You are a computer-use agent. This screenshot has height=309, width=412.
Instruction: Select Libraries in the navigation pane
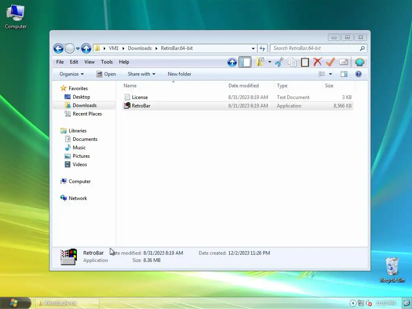[77, 131]
